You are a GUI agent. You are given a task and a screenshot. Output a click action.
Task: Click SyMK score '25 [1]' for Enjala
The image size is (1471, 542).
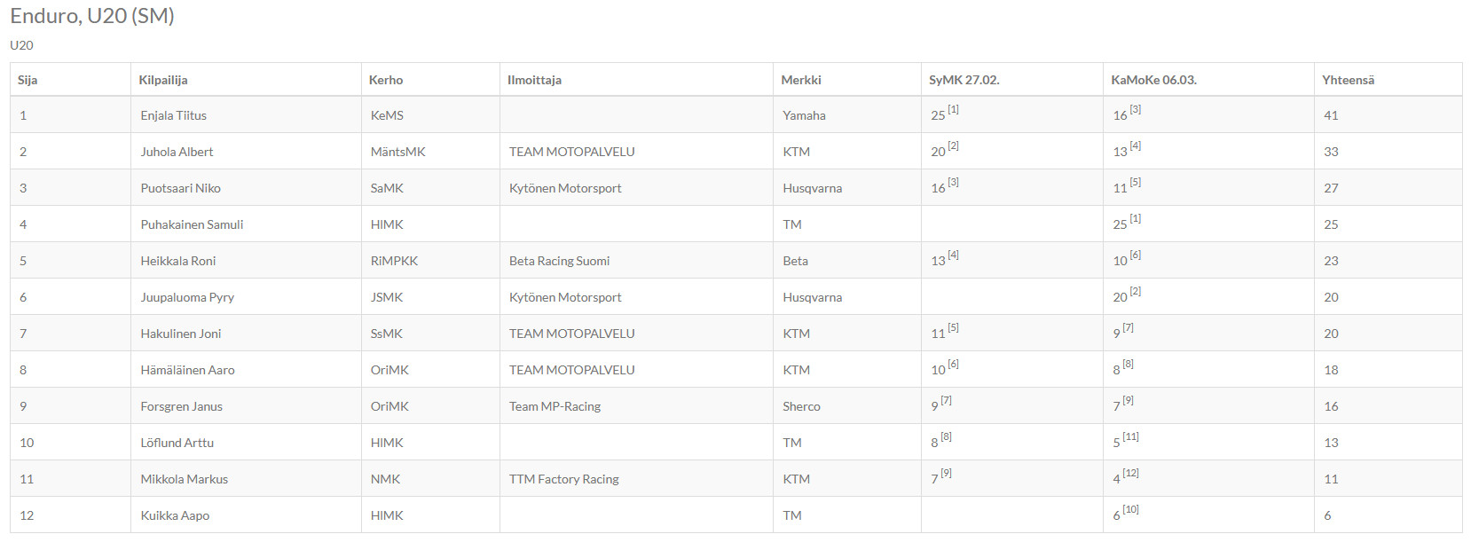point(945,114)
